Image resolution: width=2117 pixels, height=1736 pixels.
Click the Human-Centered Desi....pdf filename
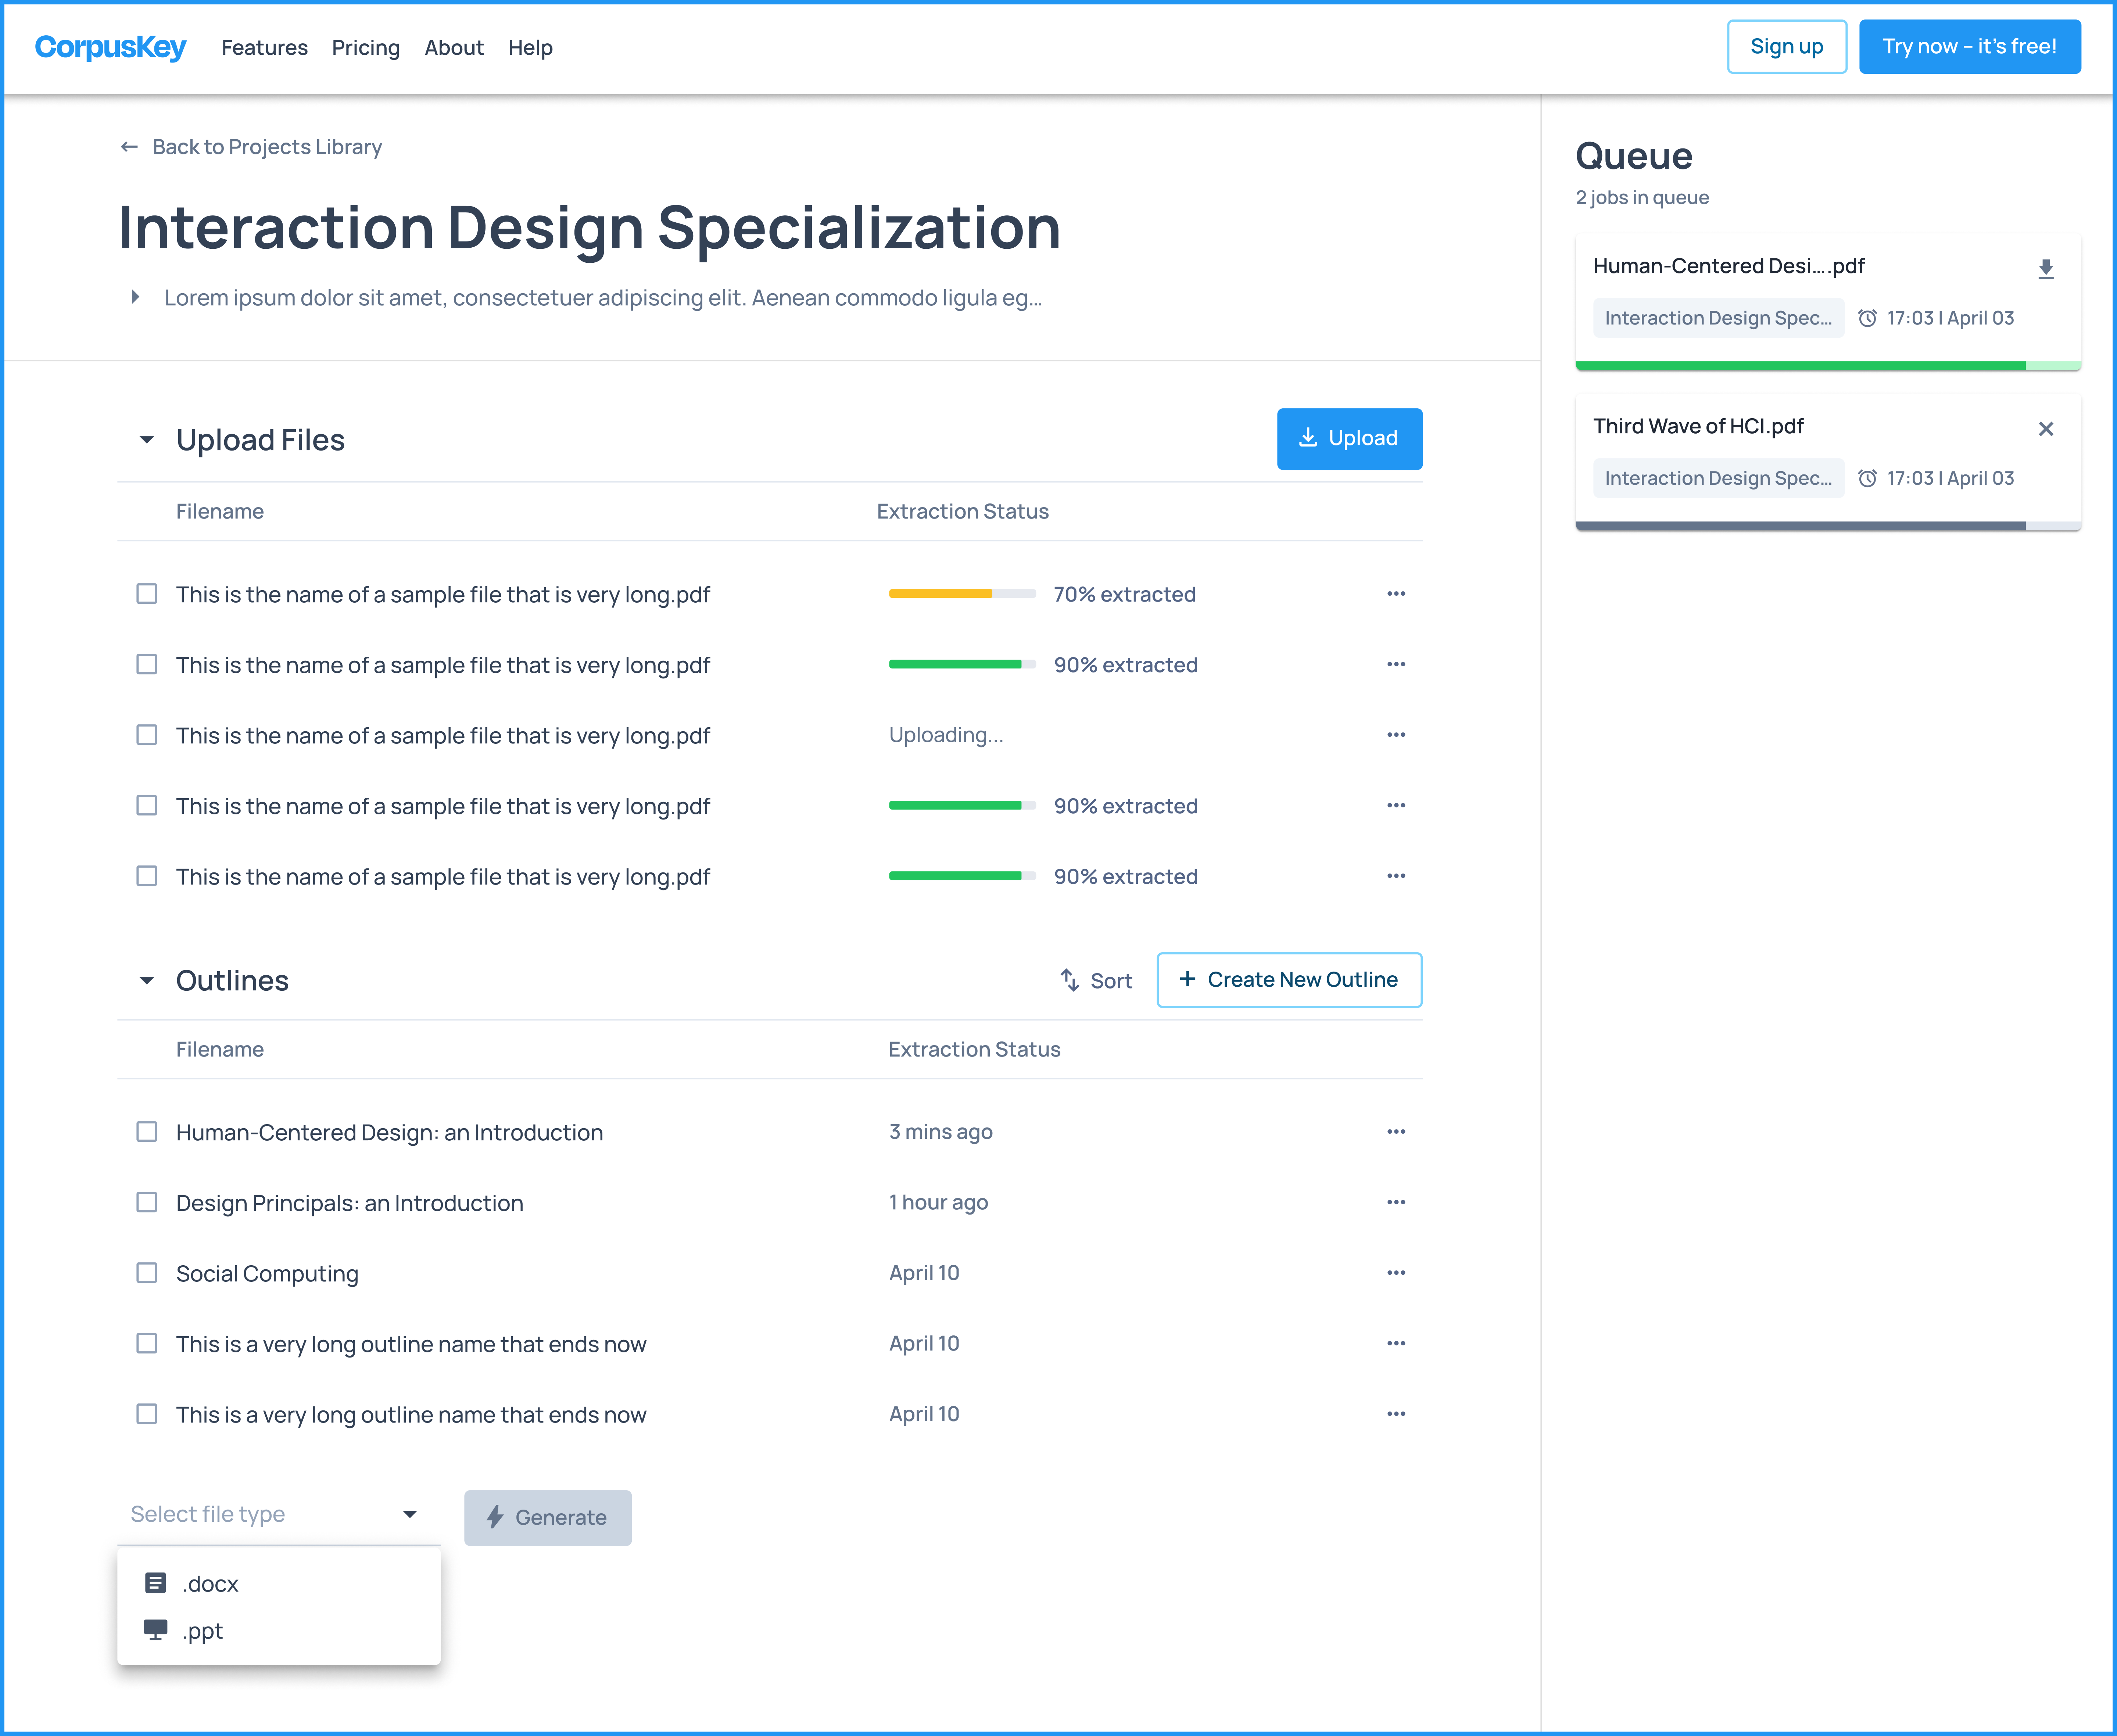(x=1729, y=266)
